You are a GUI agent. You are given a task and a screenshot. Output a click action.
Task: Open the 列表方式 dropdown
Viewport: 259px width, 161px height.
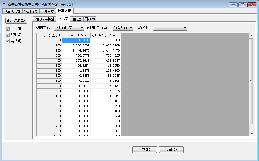click(69, 28)
